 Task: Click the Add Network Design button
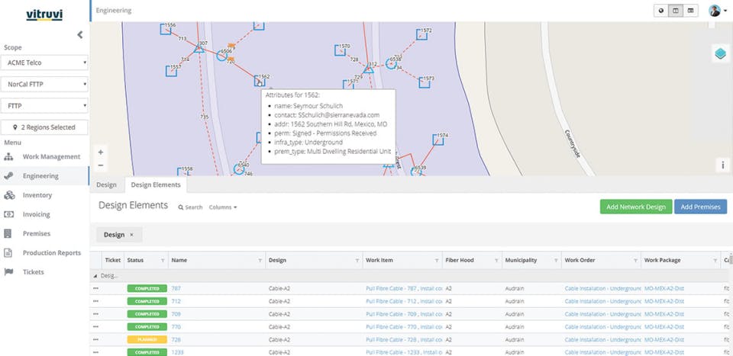[x=635, y=207]
